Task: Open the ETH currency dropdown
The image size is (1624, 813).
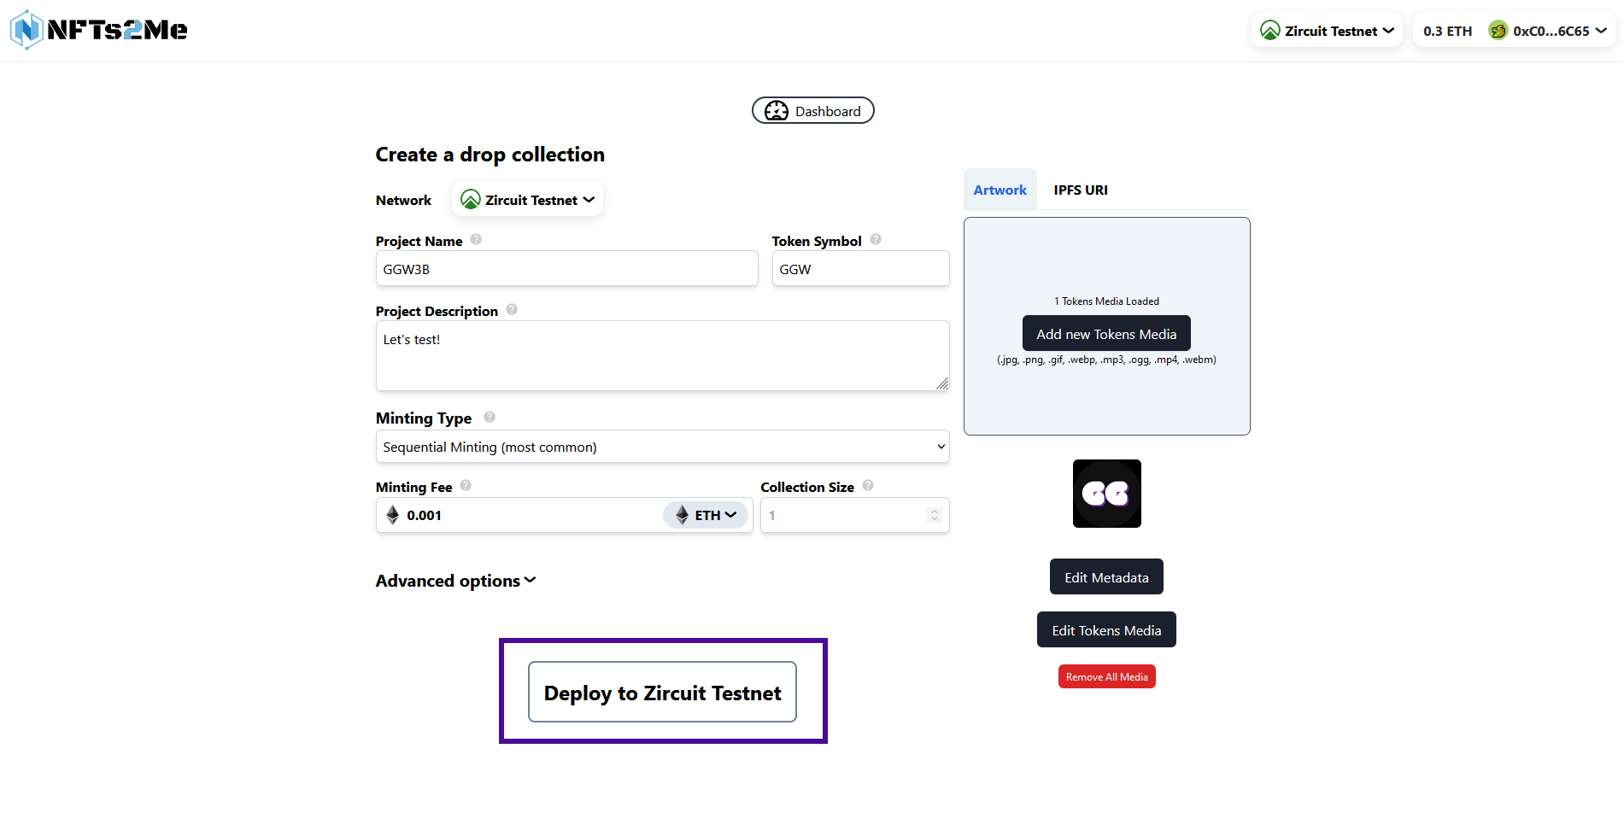Action: click(706, 515)
